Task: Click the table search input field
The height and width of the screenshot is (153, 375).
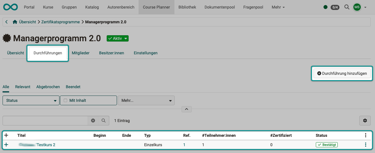Action: click(45, 121)
